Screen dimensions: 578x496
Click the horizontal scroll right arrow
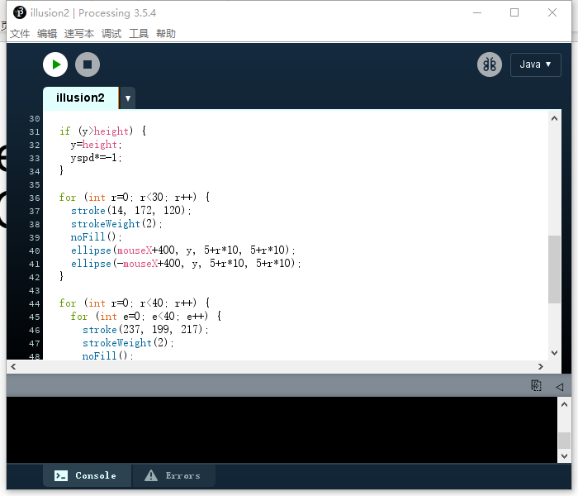coord(540,366)
